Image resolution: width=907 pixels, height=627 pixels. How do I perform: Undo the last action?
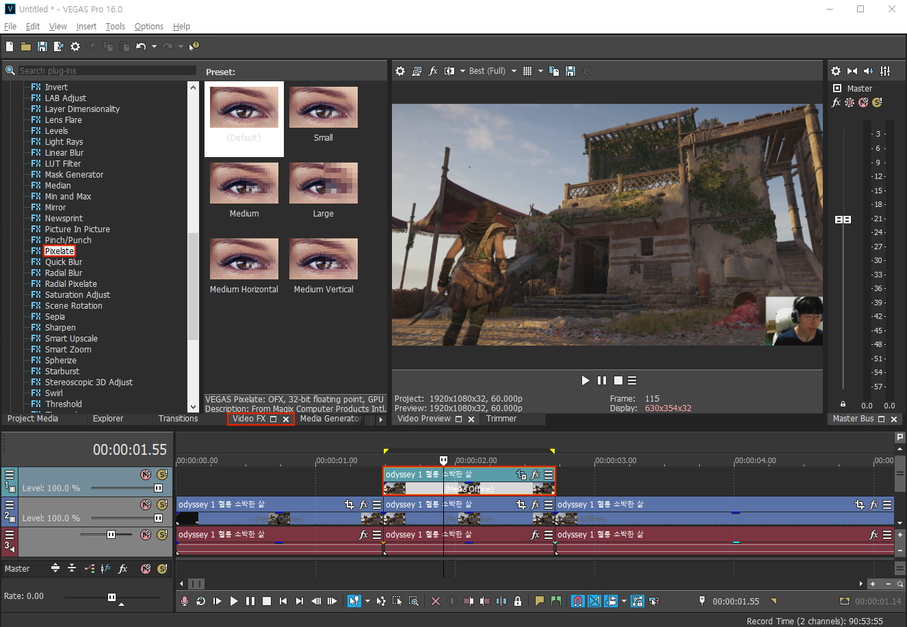[141, 46]
